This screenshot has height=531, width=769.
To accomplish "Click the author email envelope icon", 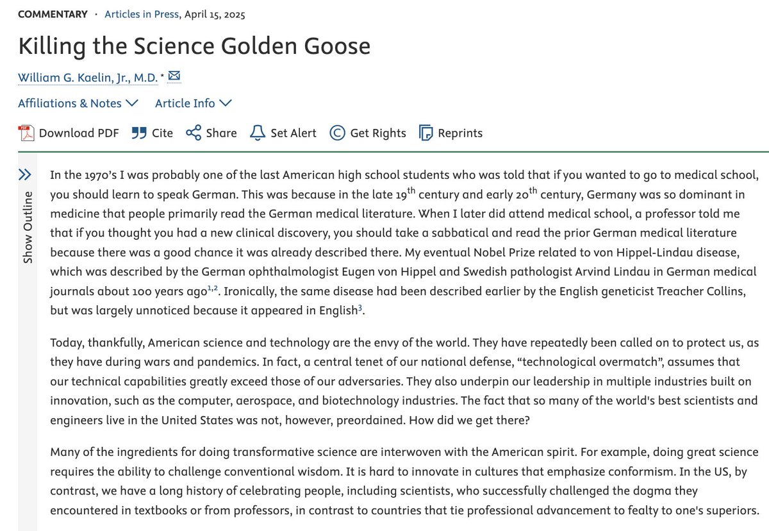I will click(174, 77).
